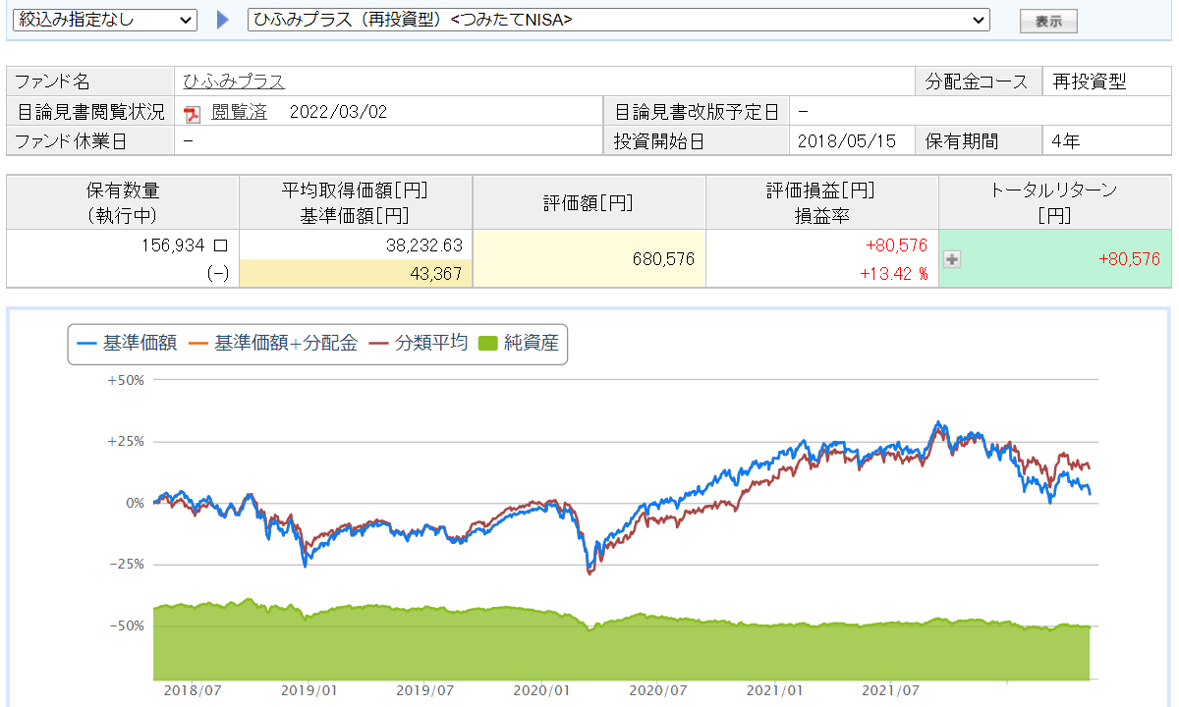The image size is (1179, 707).
Task: Click the 分配金コース label cell
Action: 978,82
